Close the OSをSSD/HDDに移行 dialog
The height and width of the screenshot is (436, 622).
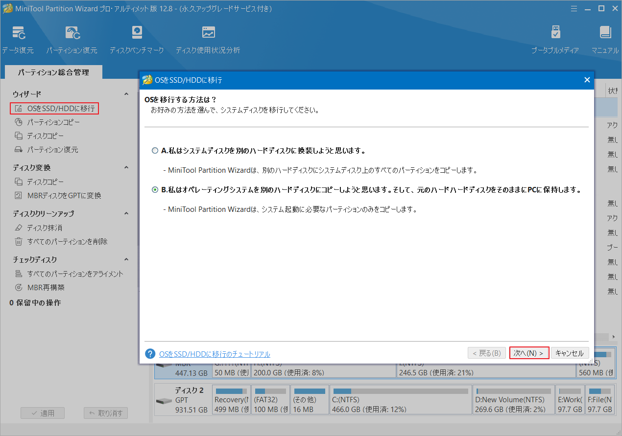coord(587,80)
